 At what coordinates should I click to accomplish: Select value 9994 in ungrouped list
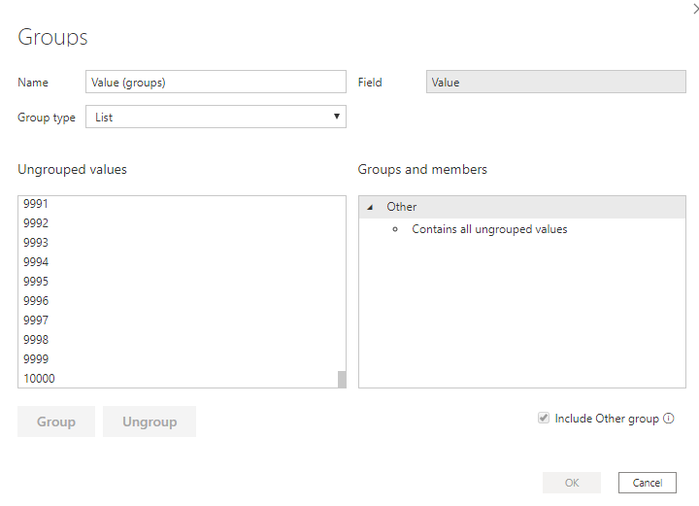(36, 261)
